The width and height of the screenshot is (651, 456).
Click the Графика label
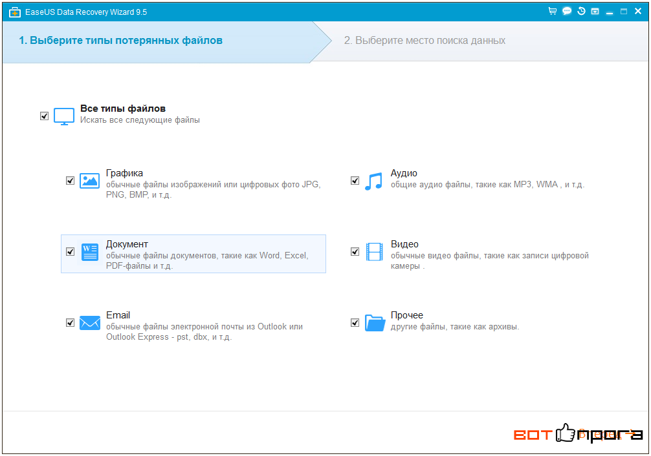(x=124, y=173)
